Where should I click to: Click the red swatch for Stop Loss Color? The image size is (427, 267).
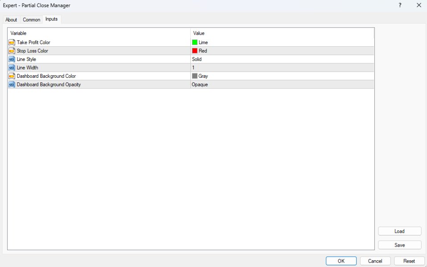coord(196,50)
